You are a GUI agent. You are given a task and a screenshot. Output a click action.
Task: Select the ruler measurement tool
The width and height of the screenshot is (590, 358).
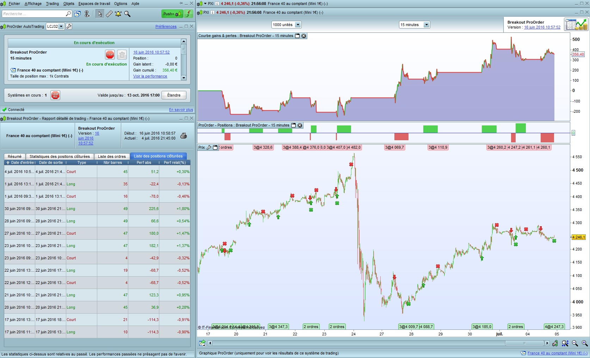click(109, 14)
